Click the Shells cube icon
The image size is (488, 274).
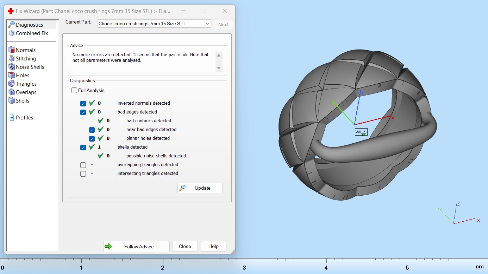[x=11, y=100]
